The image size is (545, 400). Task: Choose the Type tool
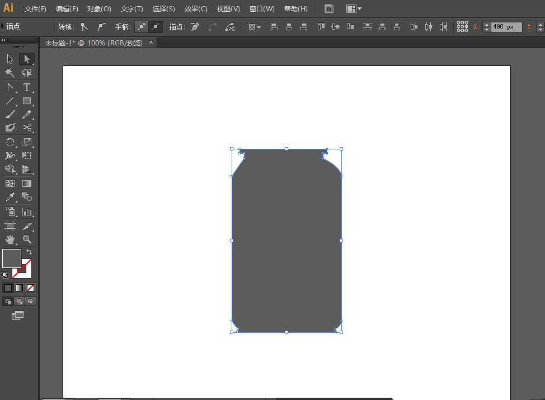(x=26, y=87)
